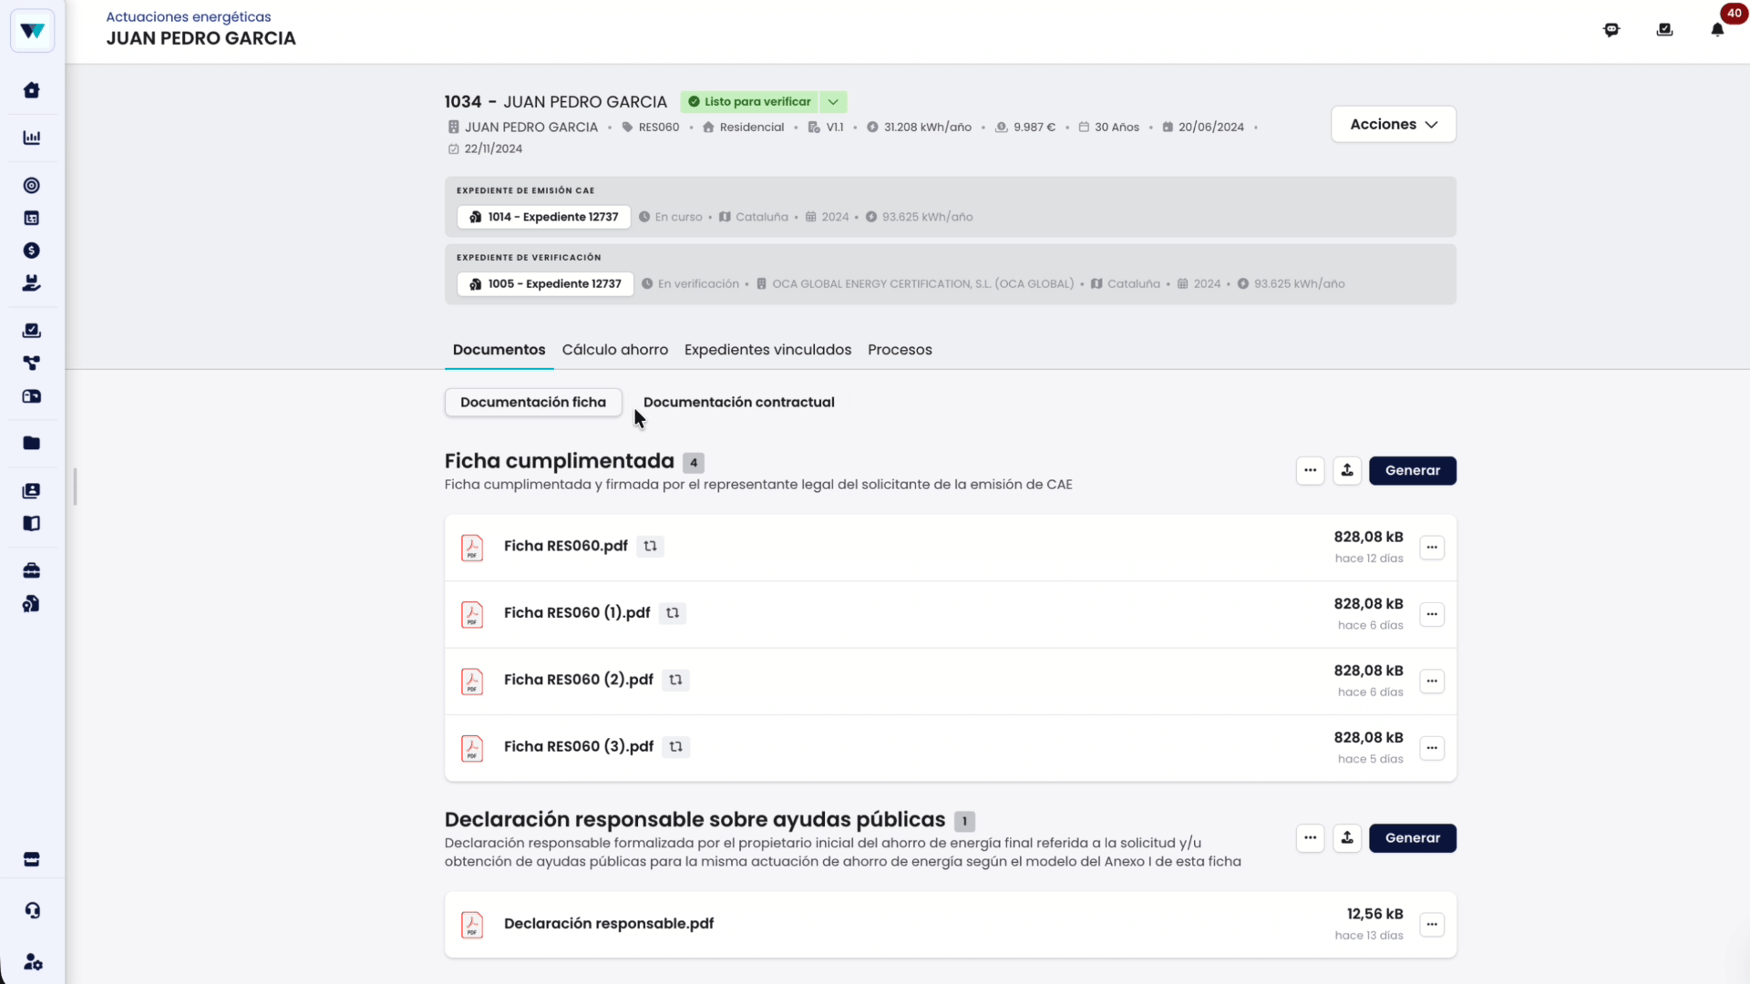Open options menu for Ficha RES060.pdf
1750x984 pixels.
click(1432, 548)
